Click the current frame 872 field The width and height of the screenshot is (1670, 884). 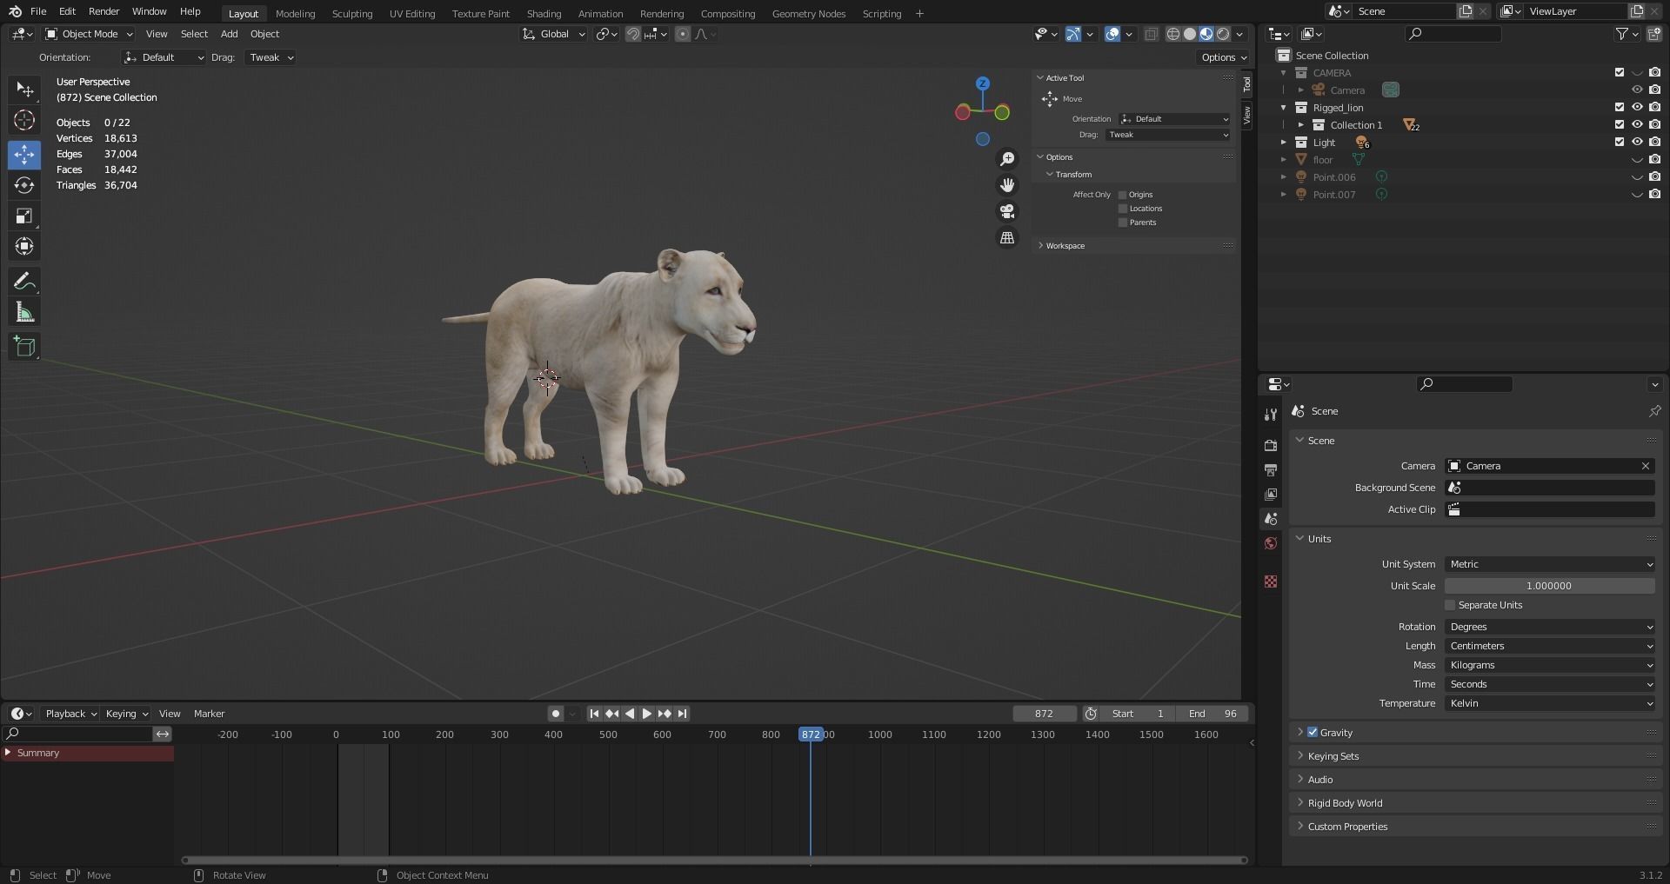tap(1045, 714)
